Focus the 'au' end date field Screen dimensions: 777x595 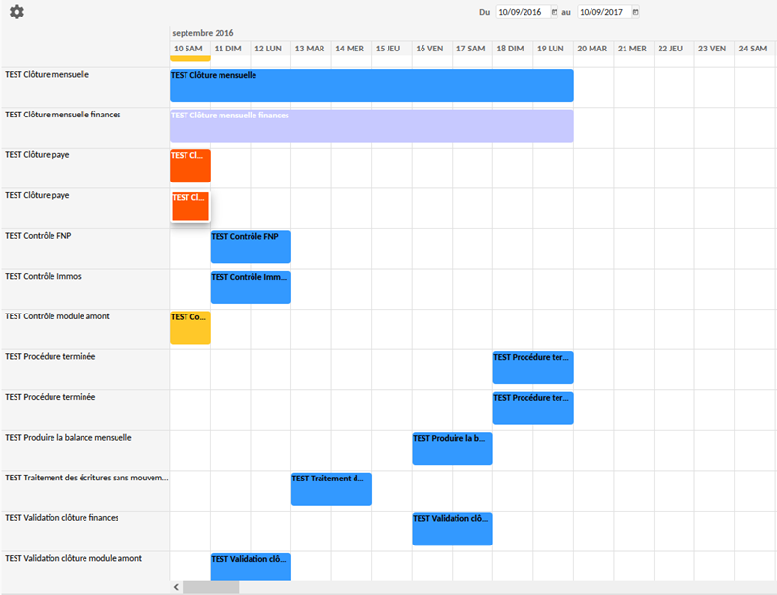(x=603, y=13)
